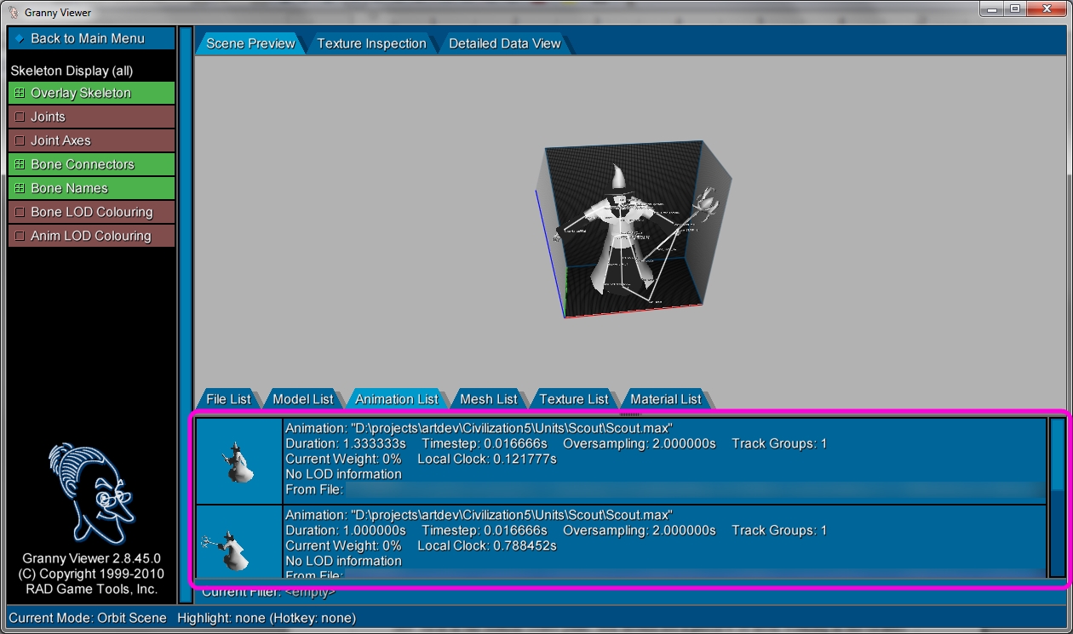Click the "Granny Viewer 2.8.45.0" version text
Screen dimensions: 1073x634
click(92, 558)
